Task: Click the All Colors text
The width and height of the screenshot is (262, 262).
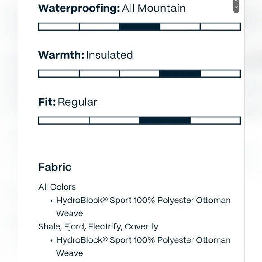Action: pyautogui.click(x=57, y=187)
